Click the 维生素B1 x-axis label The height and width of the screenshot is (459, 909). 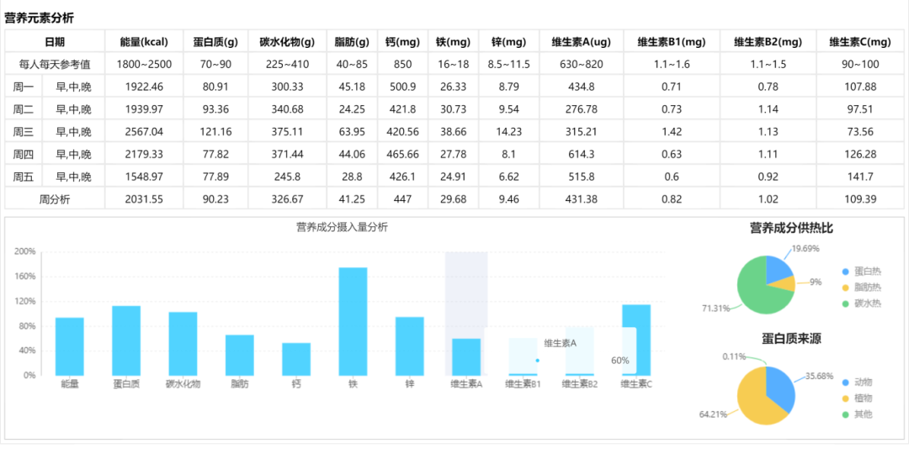click(x=523, y=383)
